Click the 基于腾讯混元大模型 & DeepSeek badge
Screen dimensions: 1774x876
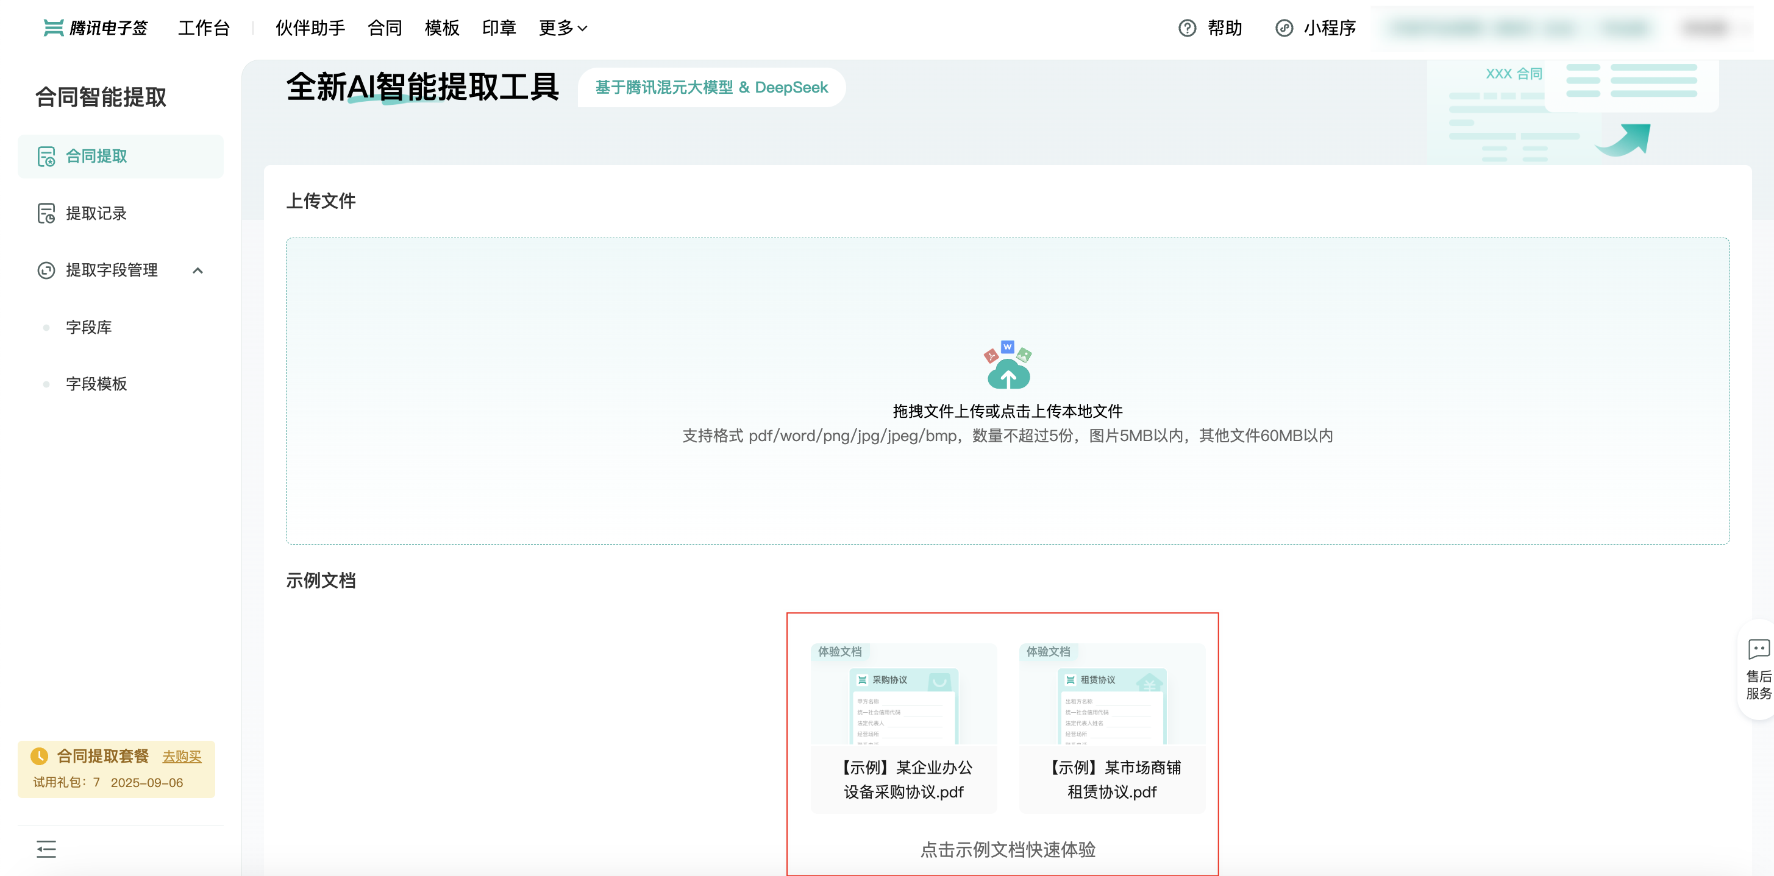(x=711, y=87)
